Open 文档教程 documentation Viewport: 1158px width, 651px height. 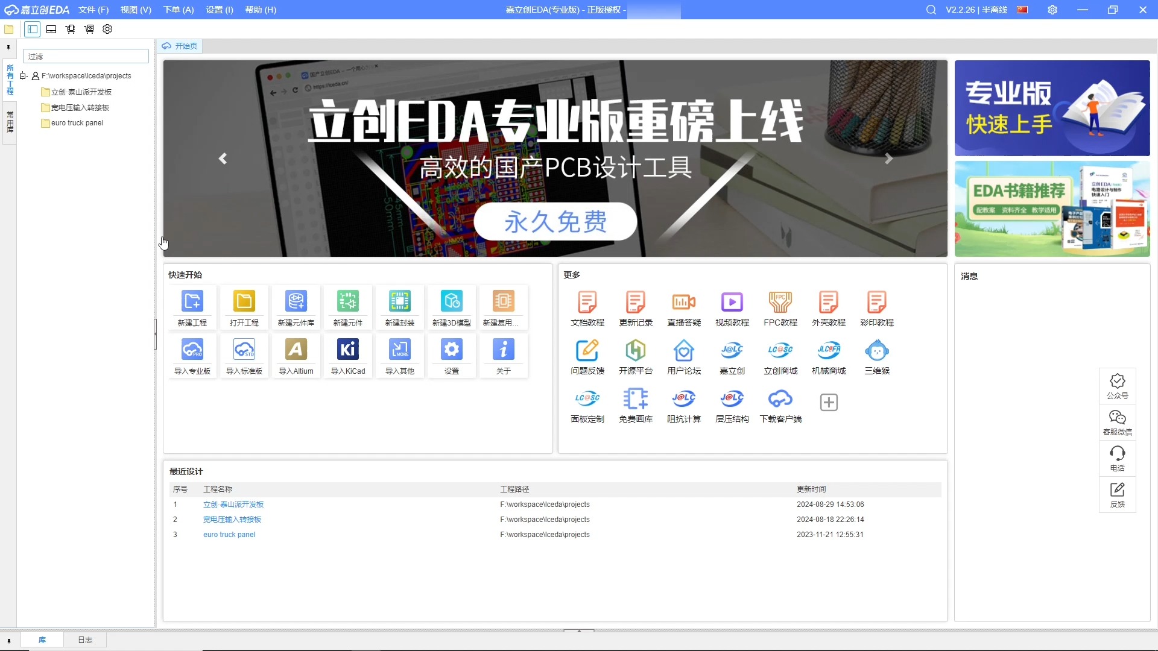point(587,303)
